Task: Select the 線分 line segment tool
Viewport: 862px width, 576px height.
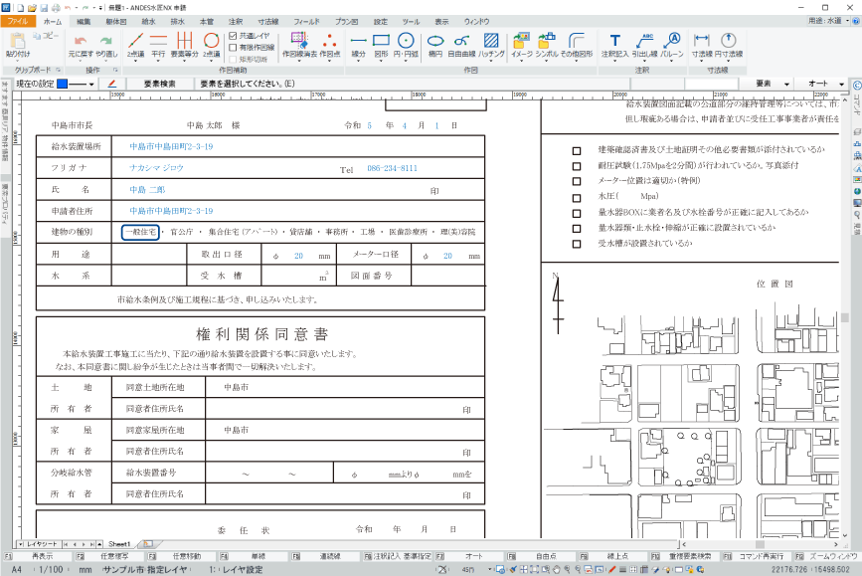Action: tap(359, 44)
